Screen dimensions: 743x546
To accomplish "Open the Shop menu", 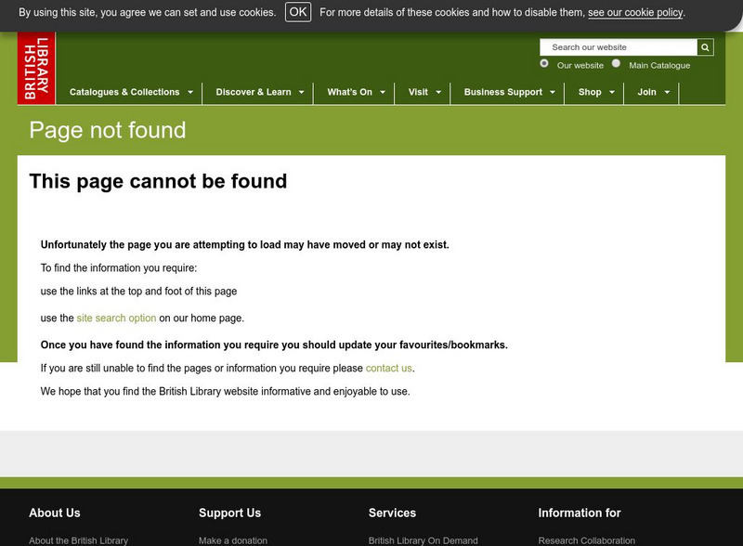I will click(x=590, y=92).
